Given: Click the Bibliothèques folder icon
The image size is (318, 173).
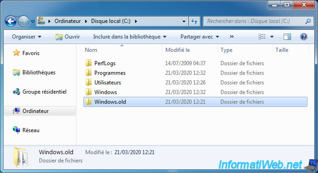Looking at the screenshot, I should [x=16, y=73].
